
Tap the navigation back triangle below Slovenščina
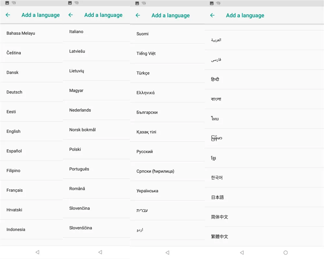100,252
